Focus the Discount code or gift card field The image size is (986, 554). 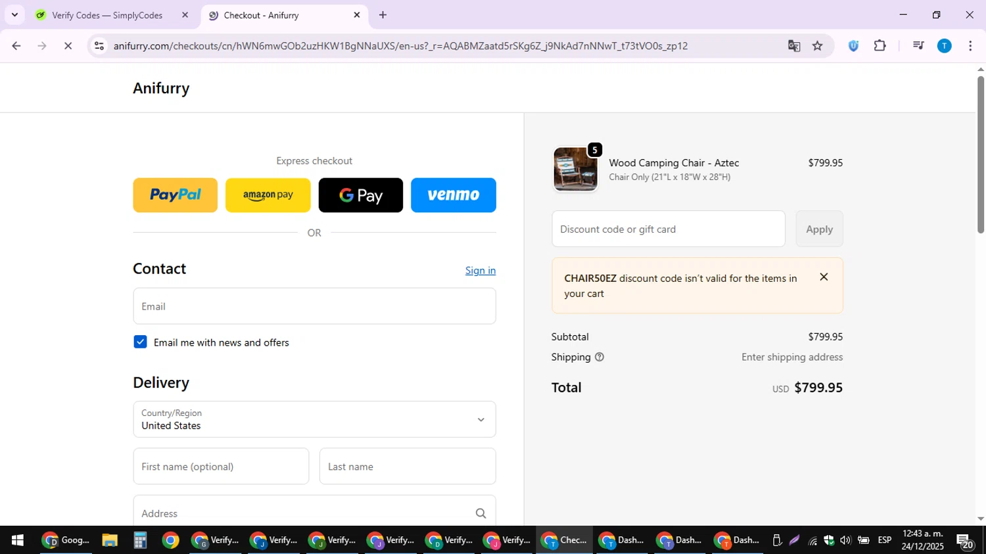tap(669, 229)
